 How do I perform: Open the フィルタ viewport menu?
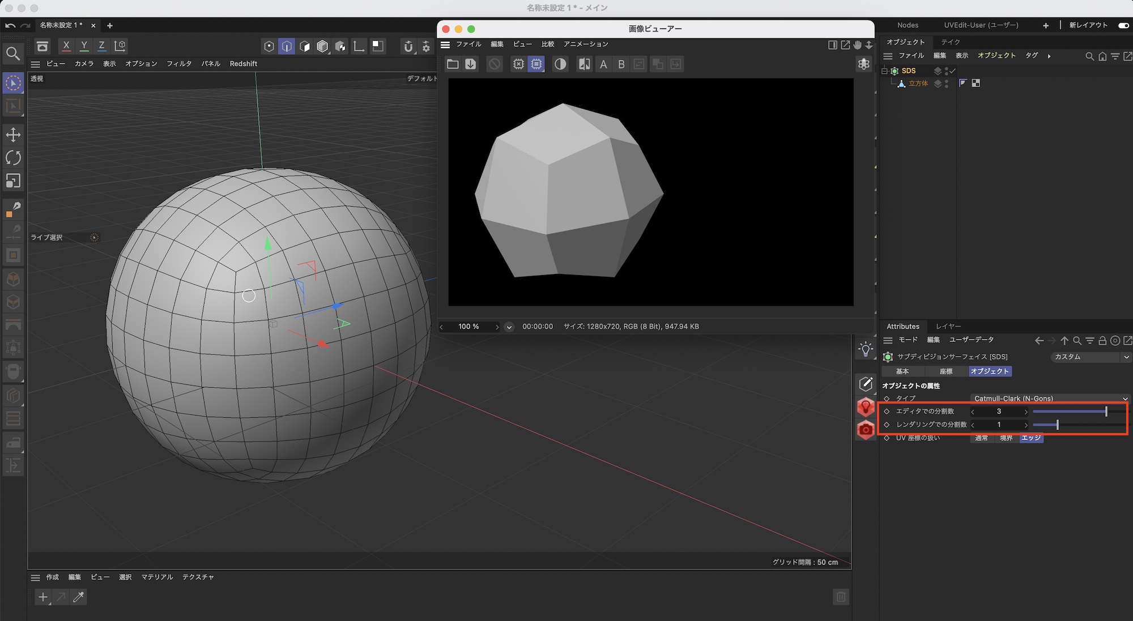179,64
